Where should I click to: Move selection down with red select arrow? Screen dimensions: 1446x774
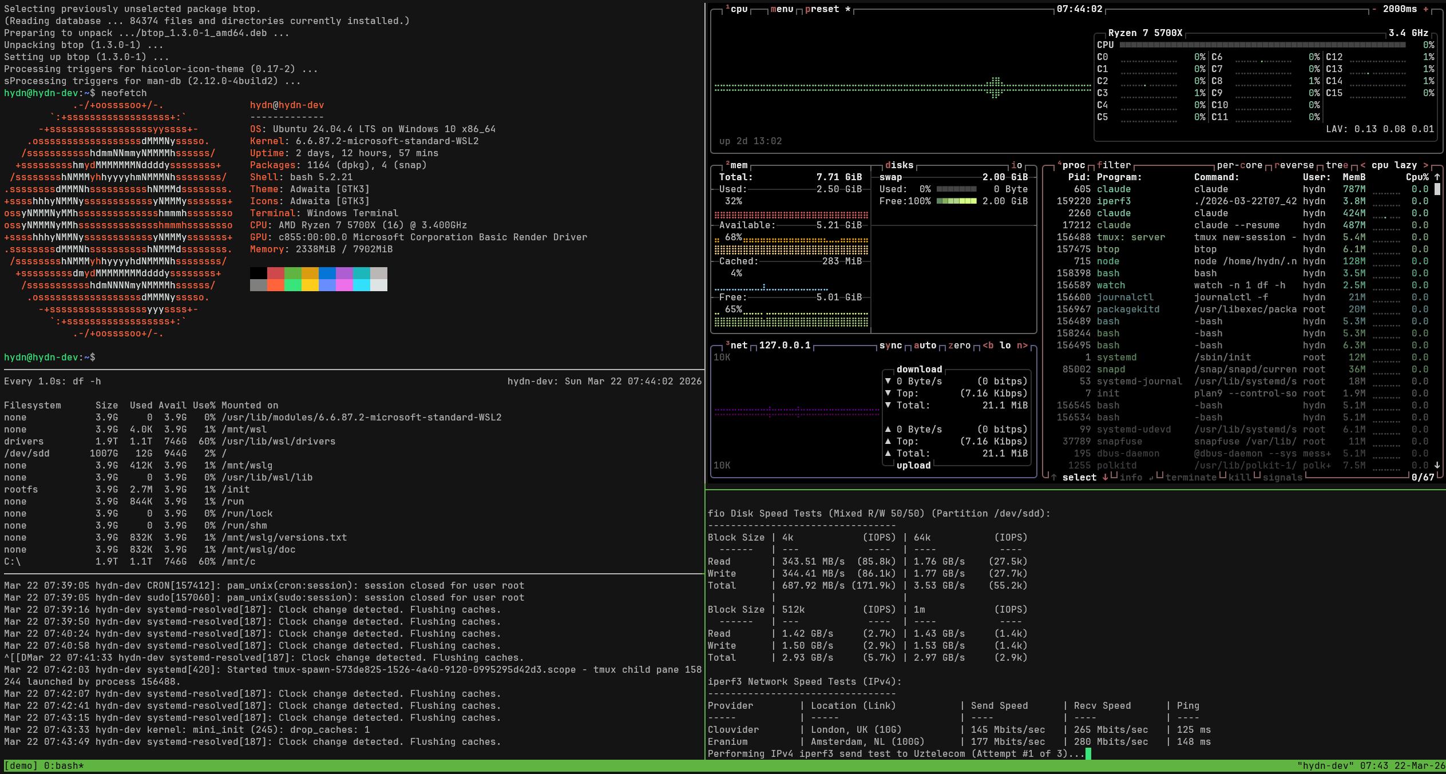[1105, 478]
